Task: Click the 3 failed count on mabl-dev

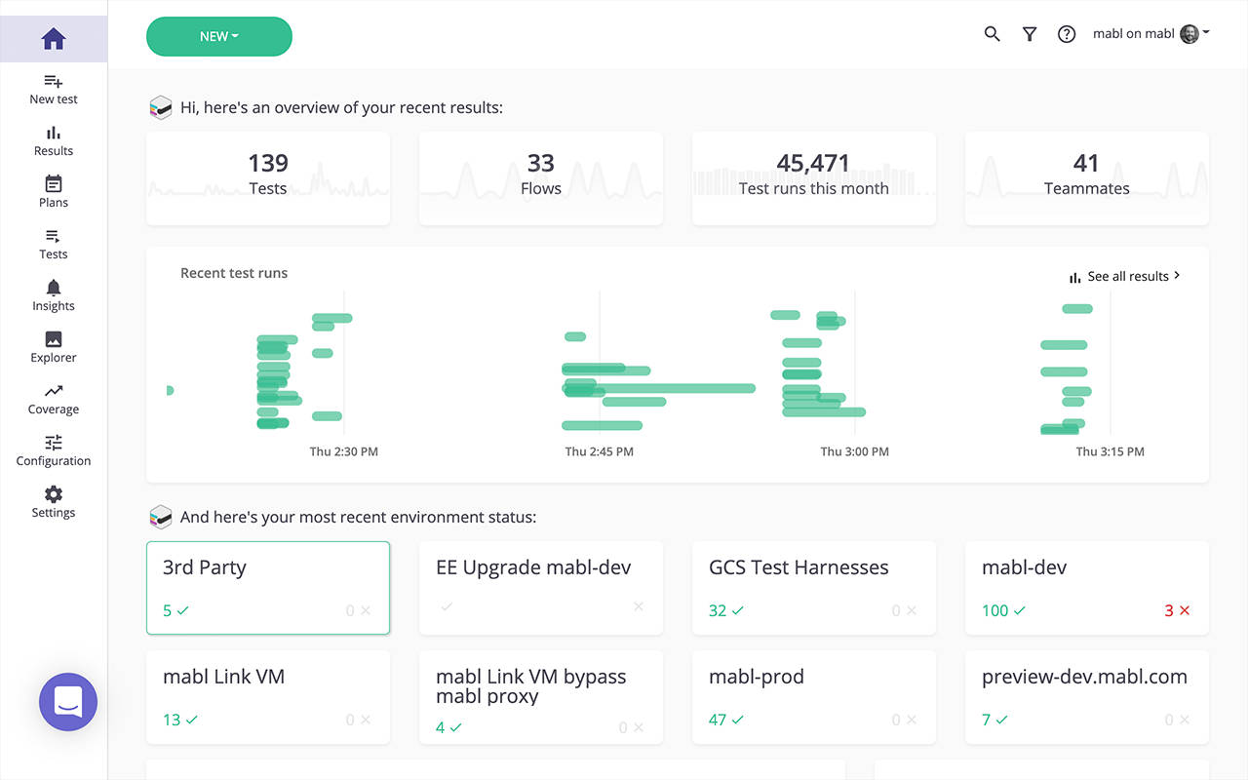Action: pyautogui.click(x=1176, y=610)
